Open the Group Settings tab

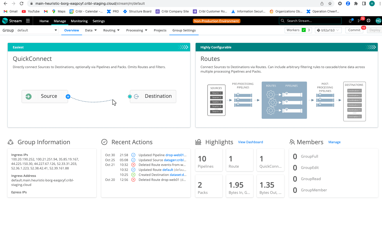(x=184, y=30)
